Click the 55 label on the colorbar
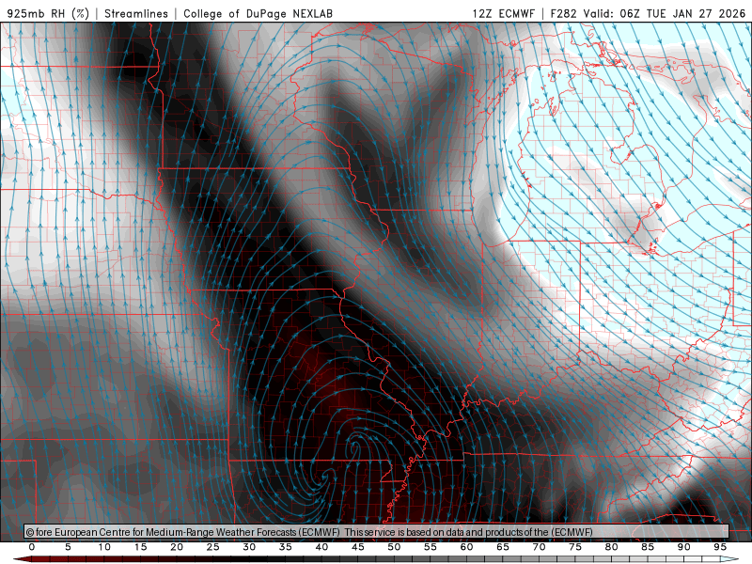This screenshot has height=564, width=752. (430, 547)
